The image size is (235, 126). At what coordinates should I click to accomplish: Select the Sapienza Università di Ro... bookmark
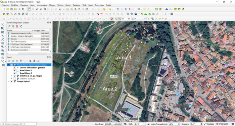21,34
